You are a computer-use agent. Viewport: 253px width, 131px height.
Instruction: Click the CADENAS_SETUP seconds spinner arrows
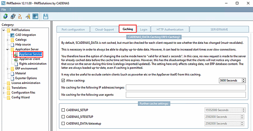(244, 110)
